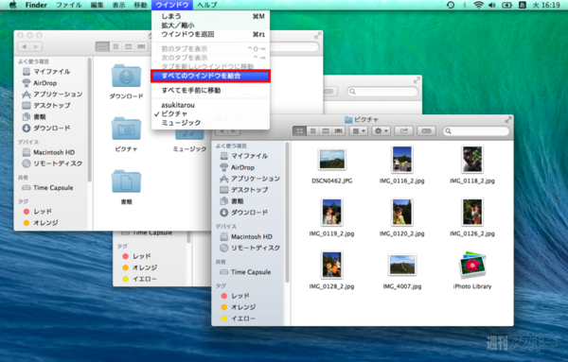
Task: Open arrange-by dropdown in ピクチャ window
Action: point(358,131)
